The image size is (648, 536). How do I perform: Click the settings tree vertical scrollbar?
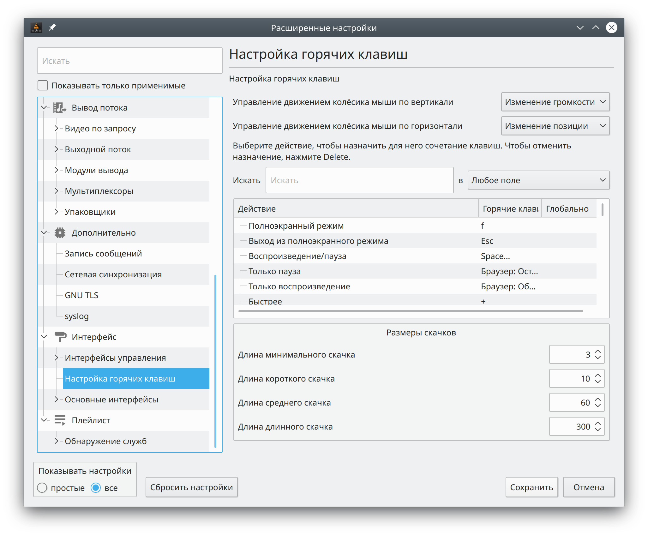215,361
